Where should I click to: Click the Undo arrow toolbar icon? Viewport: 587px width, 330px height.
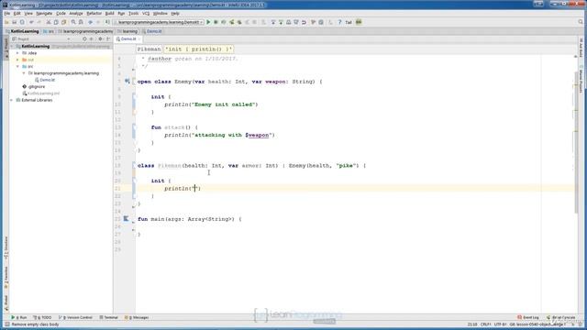(x=31, y=22)
